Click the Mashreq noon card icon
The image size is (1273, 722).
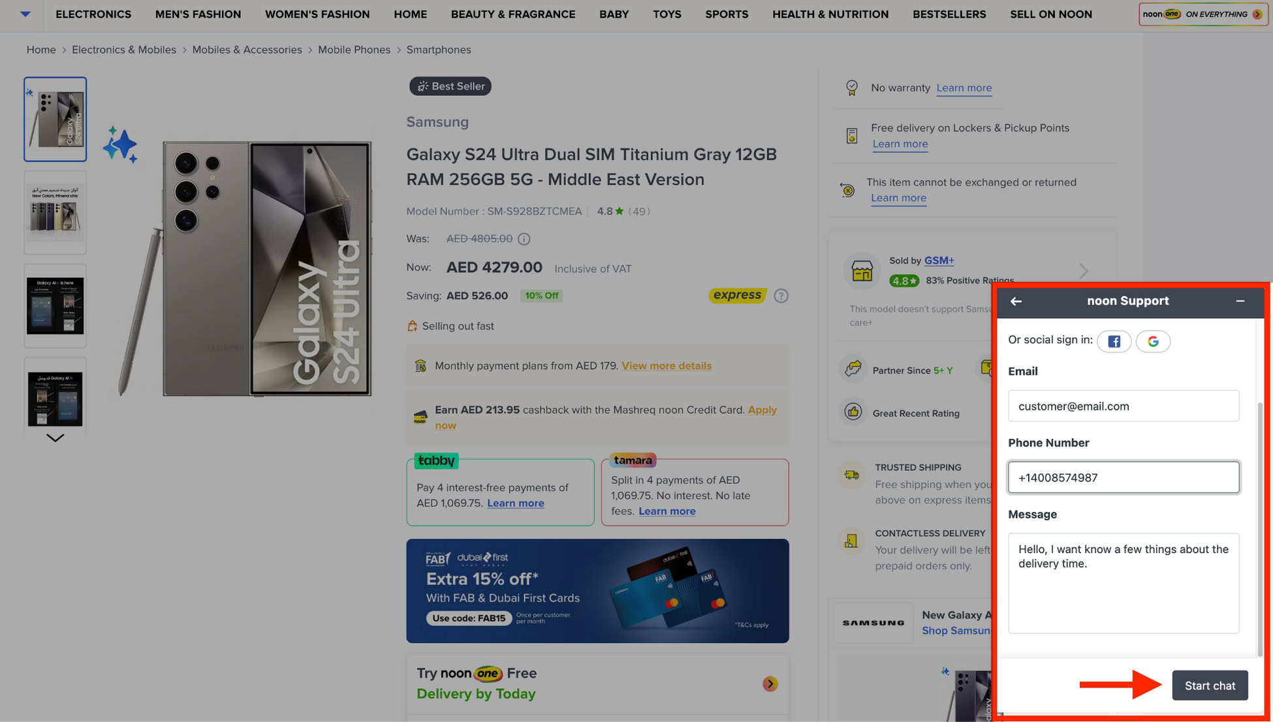pos(420,417)
